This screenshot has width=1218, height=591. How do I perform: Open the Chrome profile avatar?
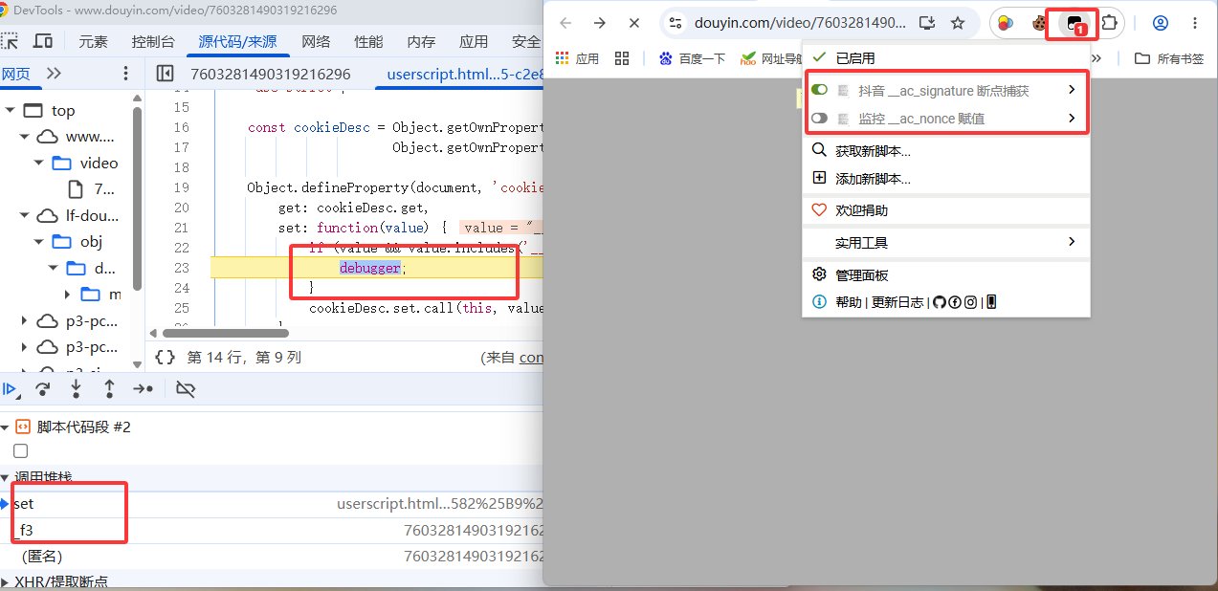coord(1161,23)
